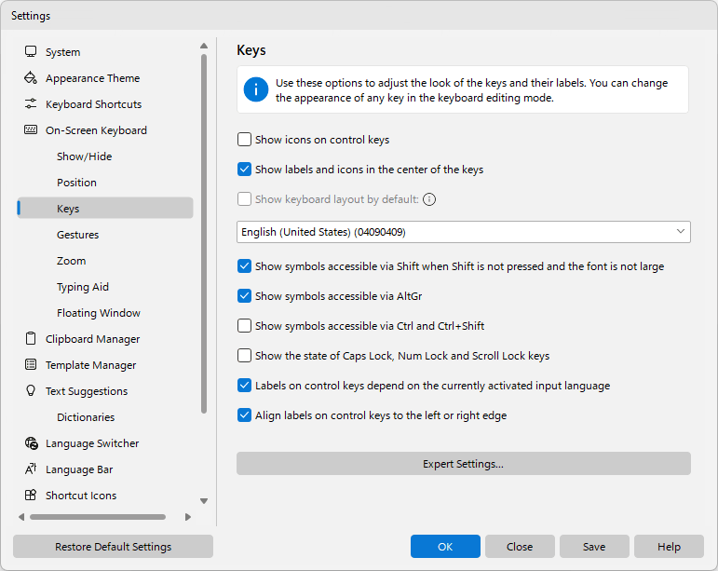Click the blue info icon in banner
The height and width of the screenshot is (571, 718).
(256, 89)
